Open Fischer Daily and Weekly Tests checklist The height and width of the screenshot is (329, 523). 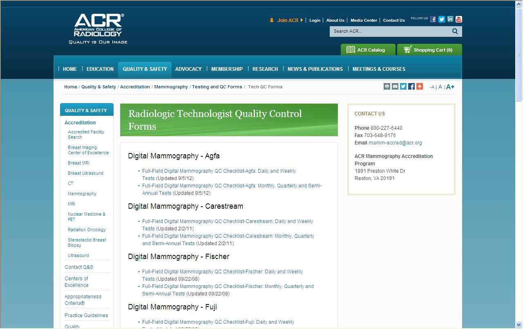(223, 275)
